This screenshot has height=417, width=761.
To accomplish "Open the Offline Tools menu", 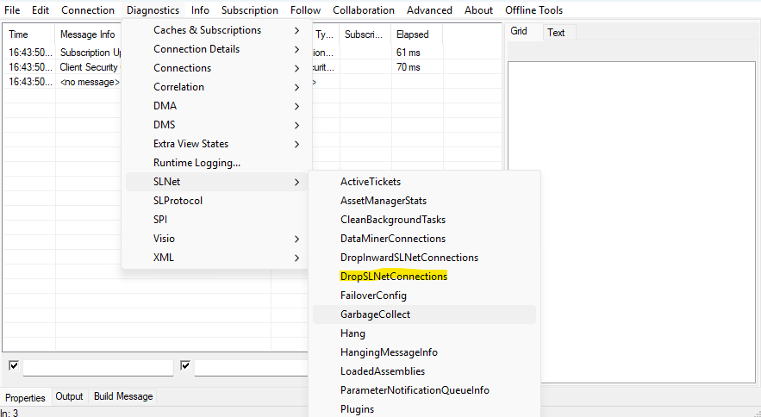I will tap(533, 10).
